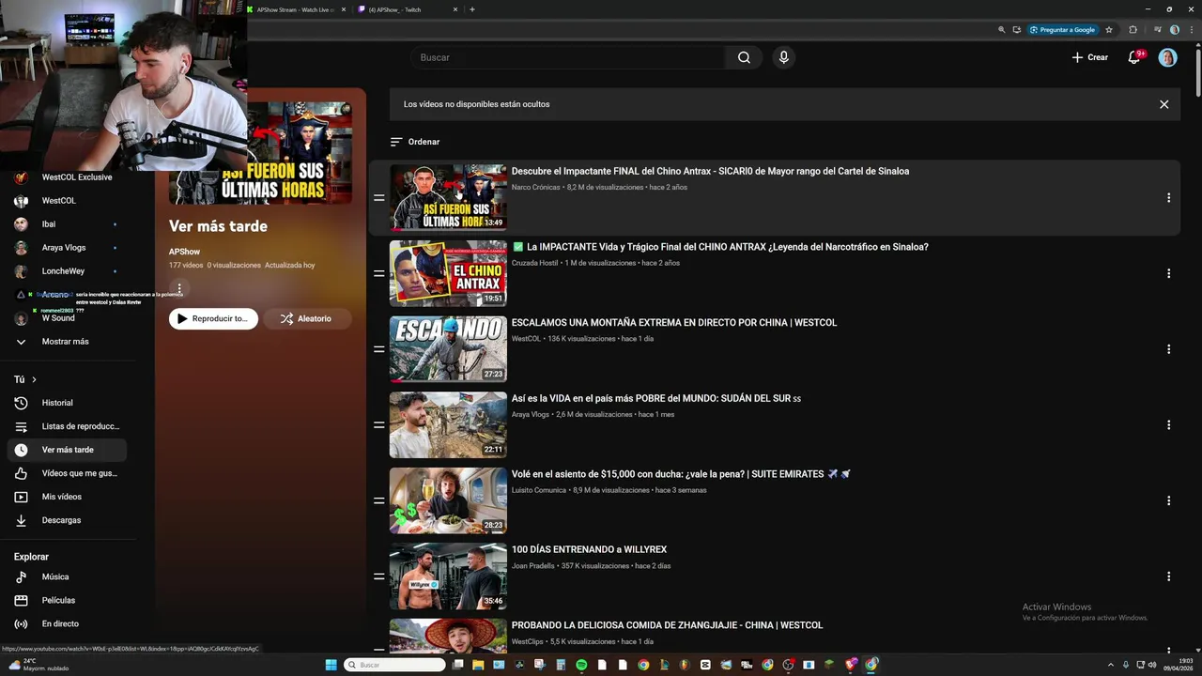Switch to the APShow Stream browser tab

(x=295, y=9)
